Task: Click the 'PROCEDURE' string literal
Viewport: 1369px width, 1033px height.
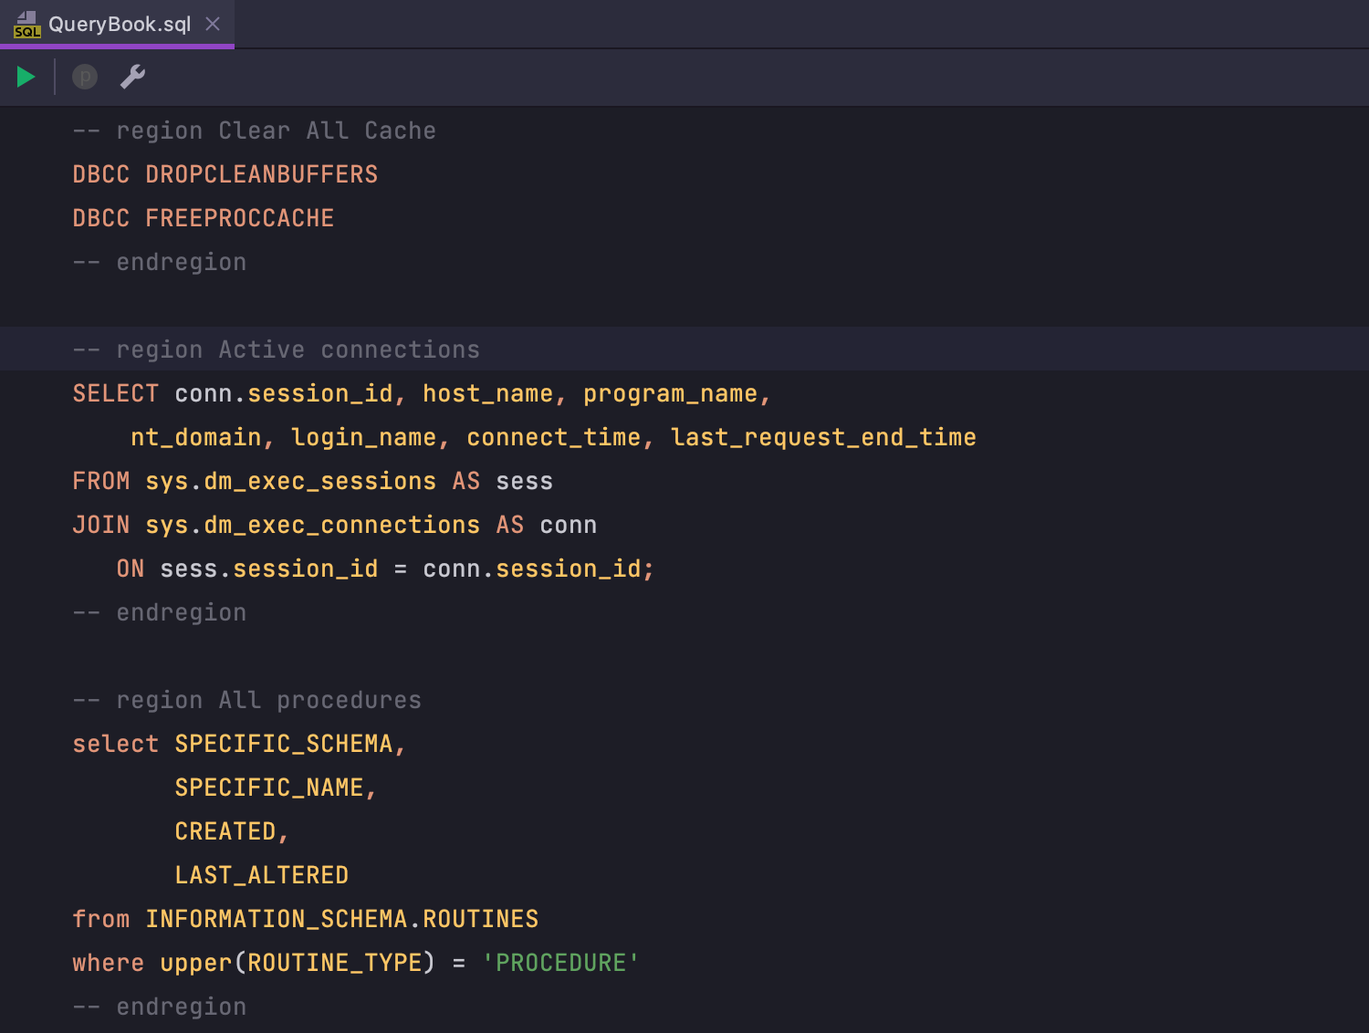Action: coord(561,963)
